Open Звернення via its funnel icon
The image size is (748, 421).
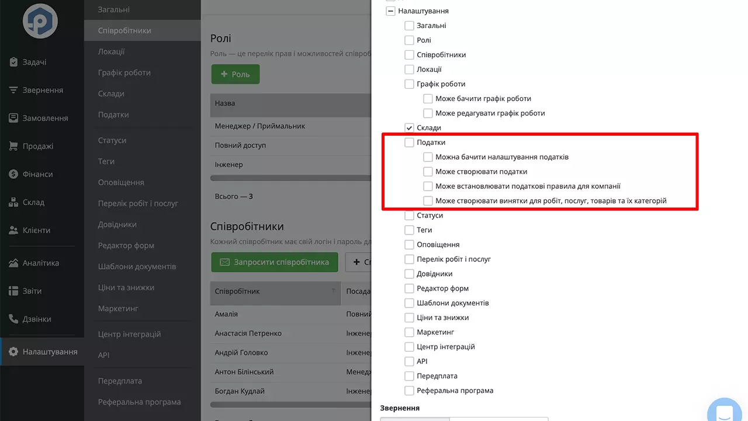pos(13,90)
